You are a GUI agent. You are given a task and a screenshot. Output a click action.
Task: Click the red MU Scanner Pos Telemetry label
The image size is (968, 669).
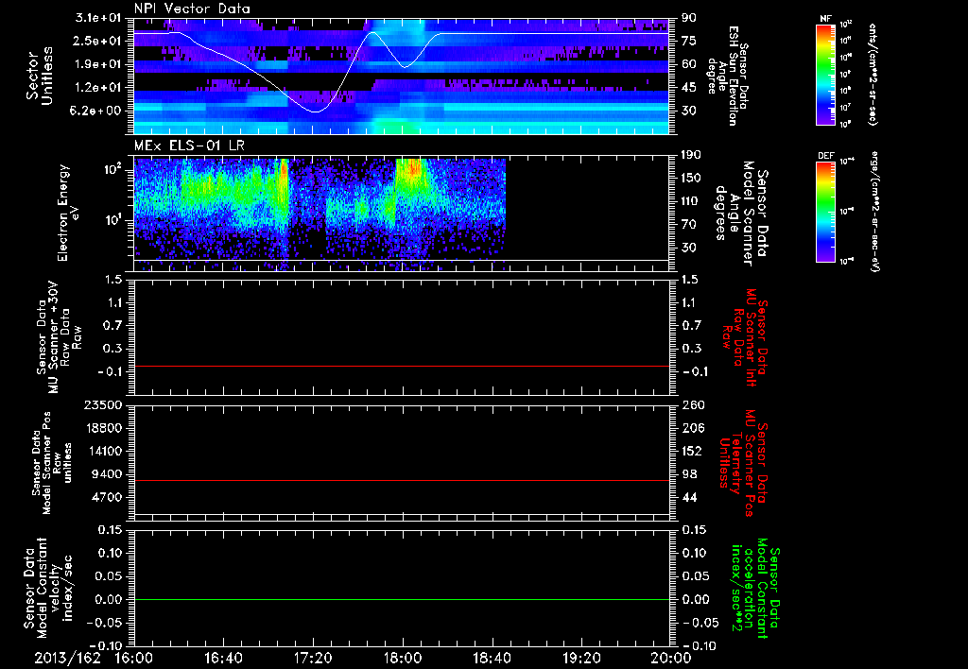tap(744, 464)
